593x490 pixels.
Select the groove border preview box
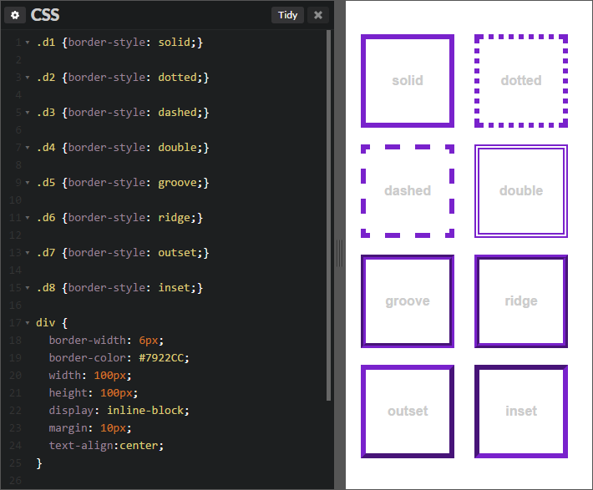pyautogui.click(x=408, y=301)
